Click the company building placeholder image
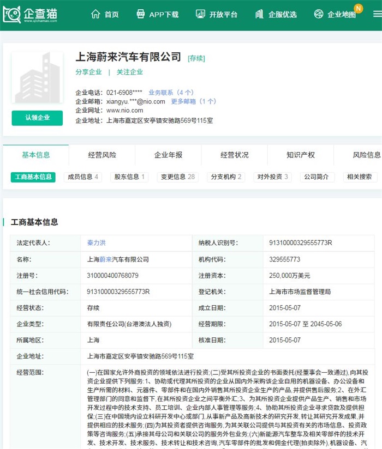This screenshot has width=382, height=449. tap(37, 77)
